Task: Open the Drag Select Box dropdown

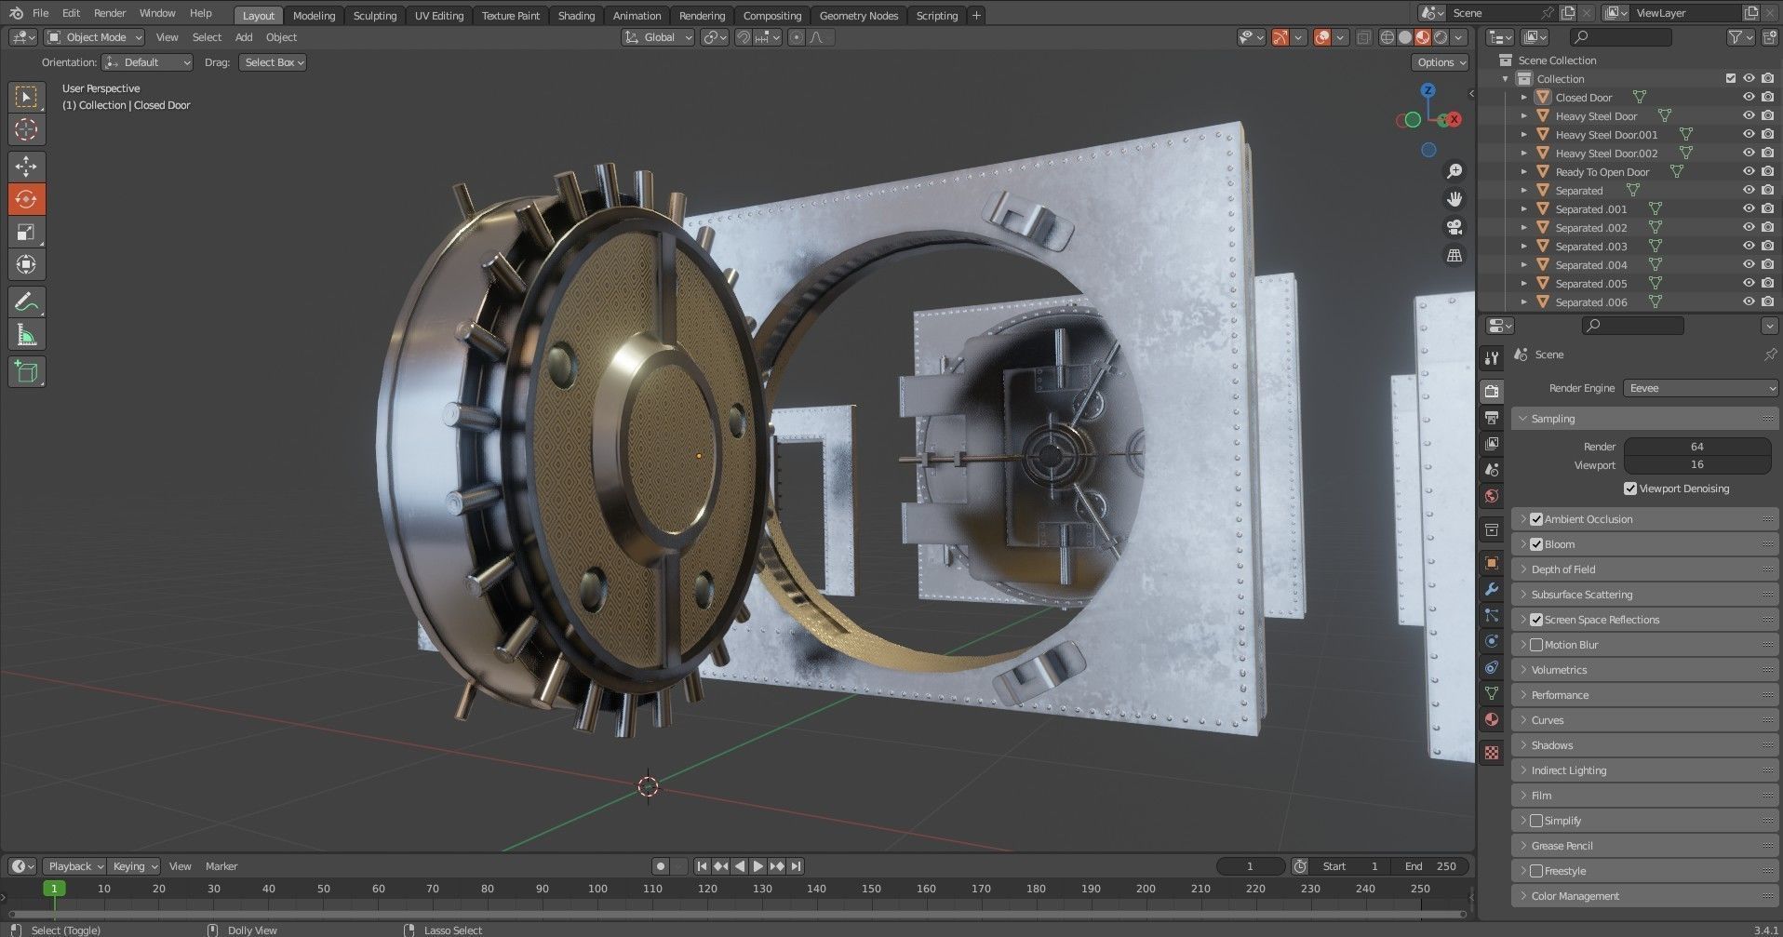Action: pyautogui.click(x=274, y=62)
